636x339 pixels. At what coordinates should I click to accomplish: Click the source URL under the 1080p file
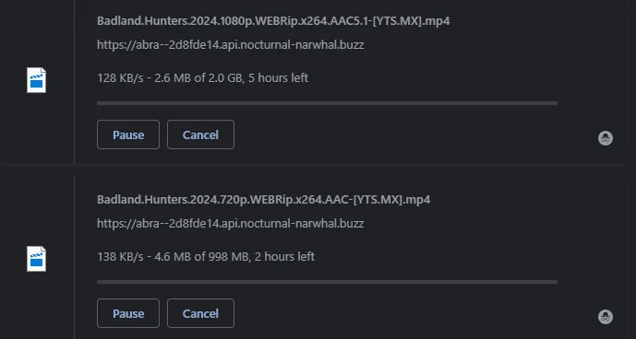coord(231,44)
